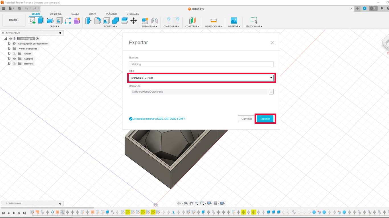Viewport: 389px width, 218px height.
Task: Switch to the SUPERFICIE tab
Action: pos(56,14)
